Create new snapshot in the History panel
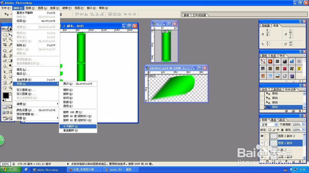 [293, 111]
